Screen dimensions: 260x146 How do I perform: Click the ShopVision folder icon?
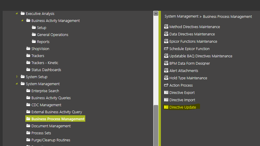pyautogui.click(x=28, y=49)
